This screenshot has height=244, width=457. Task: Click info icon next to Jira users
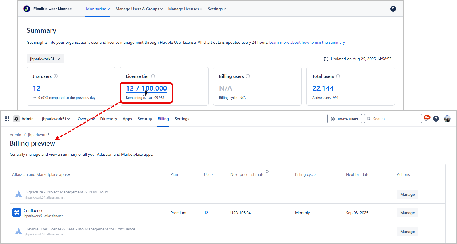(x=56, y=76)
